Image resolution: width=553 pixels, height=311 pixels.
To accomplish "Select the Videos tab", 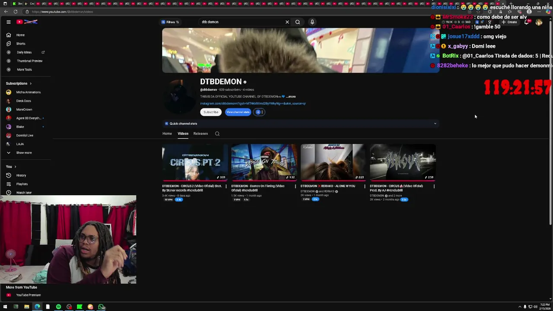I will coord(183,133).
